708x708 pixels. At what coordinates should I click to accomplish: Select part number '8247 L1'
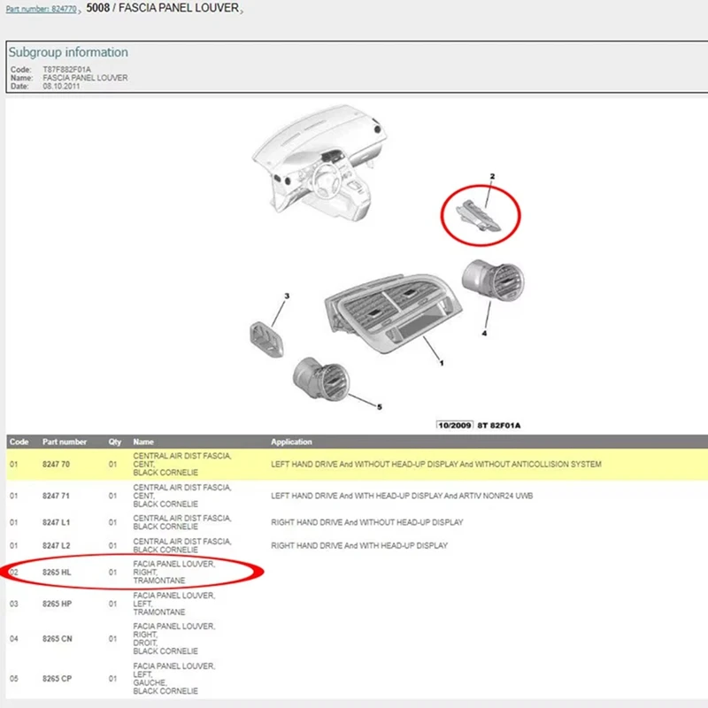[57, 522]
